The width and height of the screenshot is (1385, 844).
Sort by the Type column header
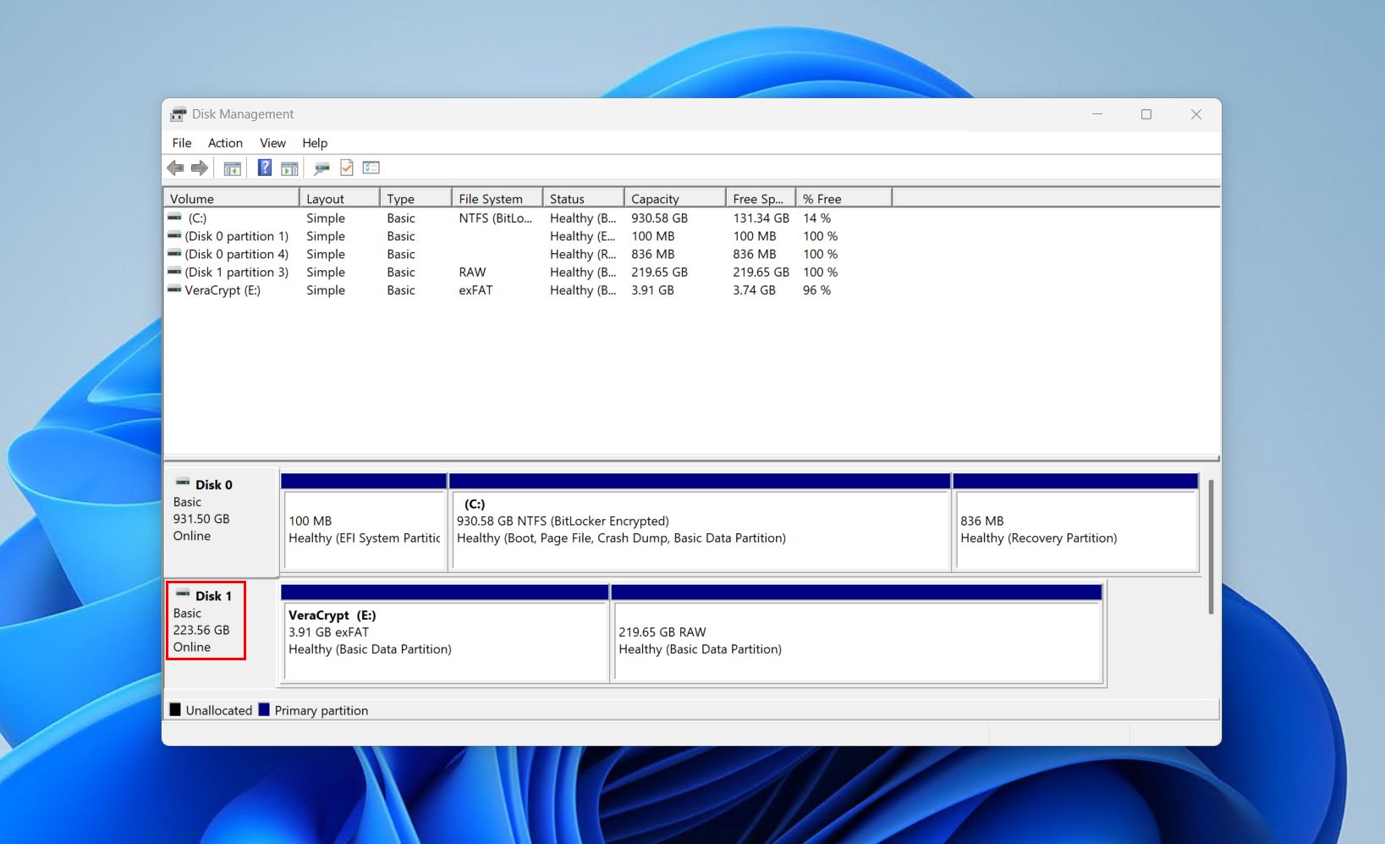(x=415, y=198)
